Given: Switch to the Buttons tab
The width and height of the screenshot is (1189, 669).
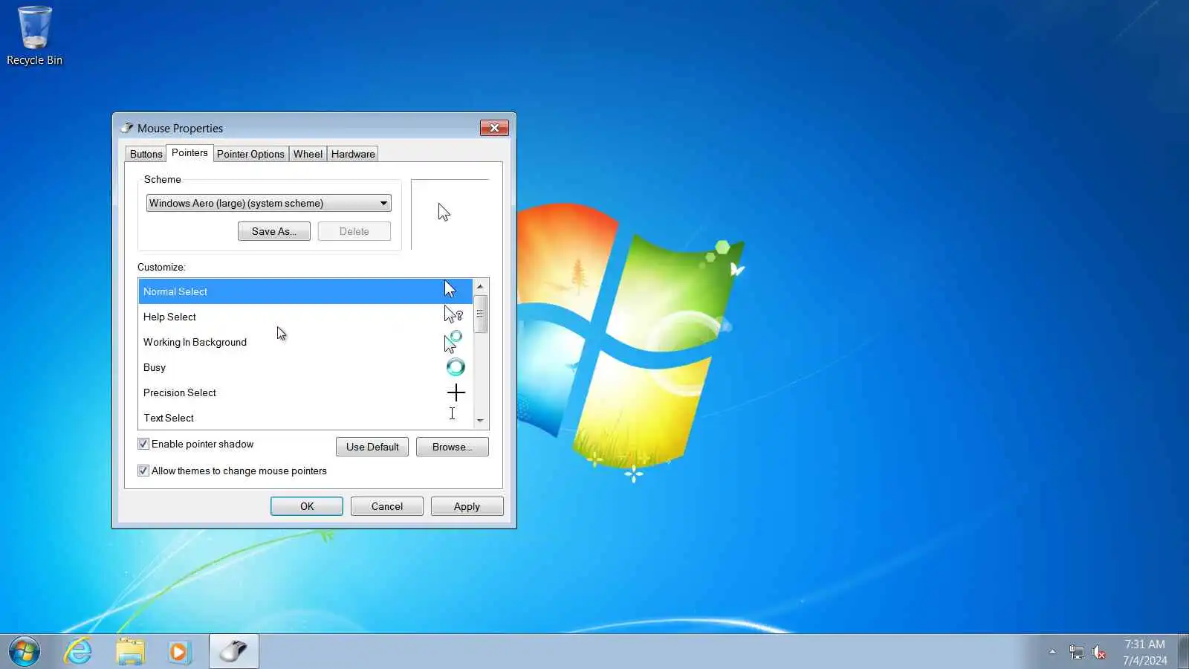Looking at the screenshot, I should (146, 154).
